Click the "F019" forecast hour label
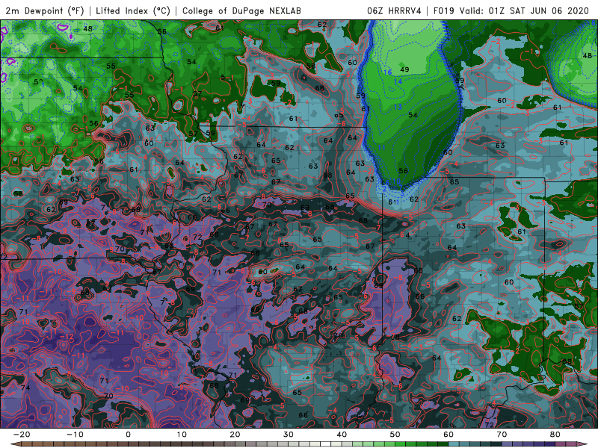 [444, 10]
